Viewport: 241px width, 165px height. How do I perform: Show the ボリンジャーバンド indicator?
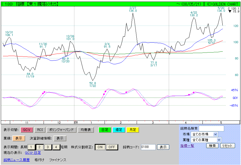click(x=61, y=130)
